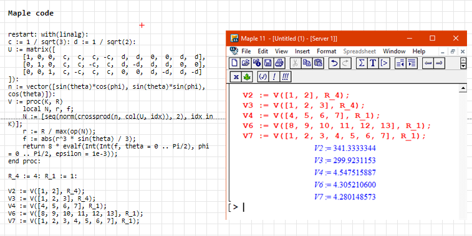The image size is (472, 236).
Task: Click the V3 := V([1, 2, 3], R_4) input line in Maple
Action: (304, 106)
